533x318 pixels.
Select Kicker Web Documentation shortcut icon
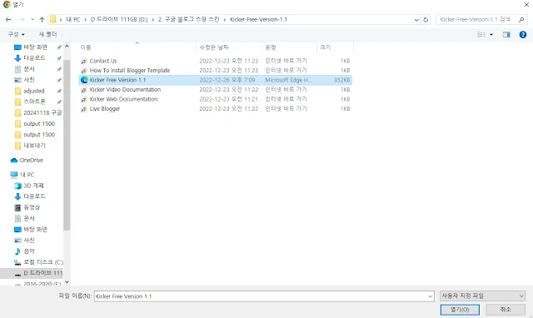[84, 99]
